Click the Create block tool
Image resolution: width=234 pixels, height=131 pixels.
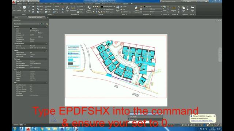point(124,7)
